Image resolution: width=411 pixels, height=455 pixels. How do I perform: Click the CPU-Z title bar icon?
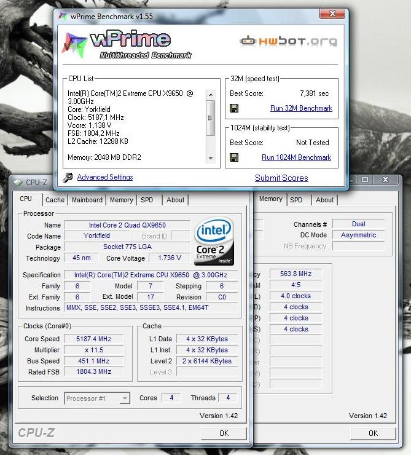[x=18, y=182]
